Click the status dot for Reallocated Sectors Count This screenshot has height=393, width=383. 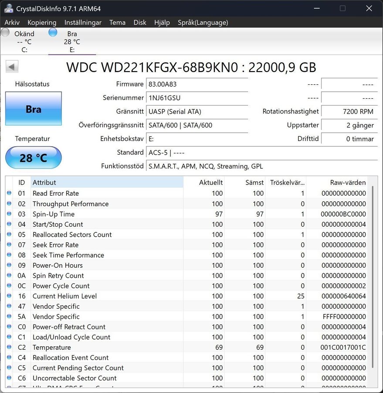point(9,234)
